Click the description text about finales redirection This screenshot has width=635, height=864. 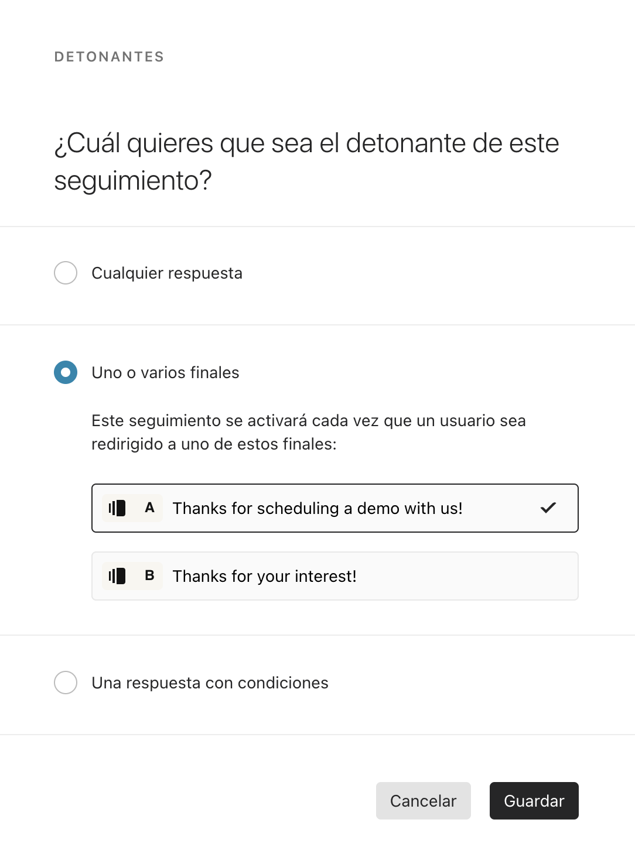pyautogui.click(x=309, y=433)
